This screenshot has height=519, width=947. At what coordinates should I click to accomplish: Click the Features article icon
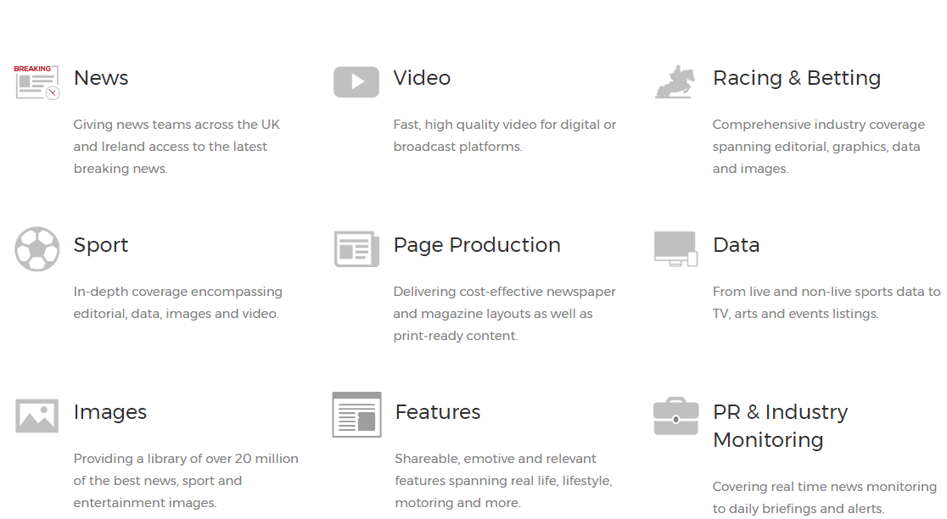(356, 415)
